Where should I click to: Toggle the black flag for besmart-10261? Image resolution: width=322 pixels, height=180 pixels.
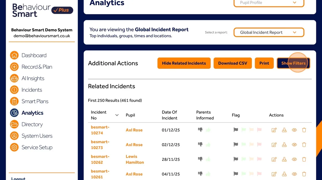click(x=235, y=174)
